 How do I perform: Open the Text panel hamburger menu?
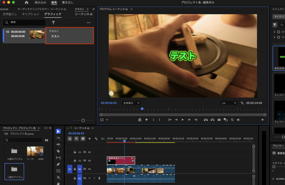click(x=87, y=9)
